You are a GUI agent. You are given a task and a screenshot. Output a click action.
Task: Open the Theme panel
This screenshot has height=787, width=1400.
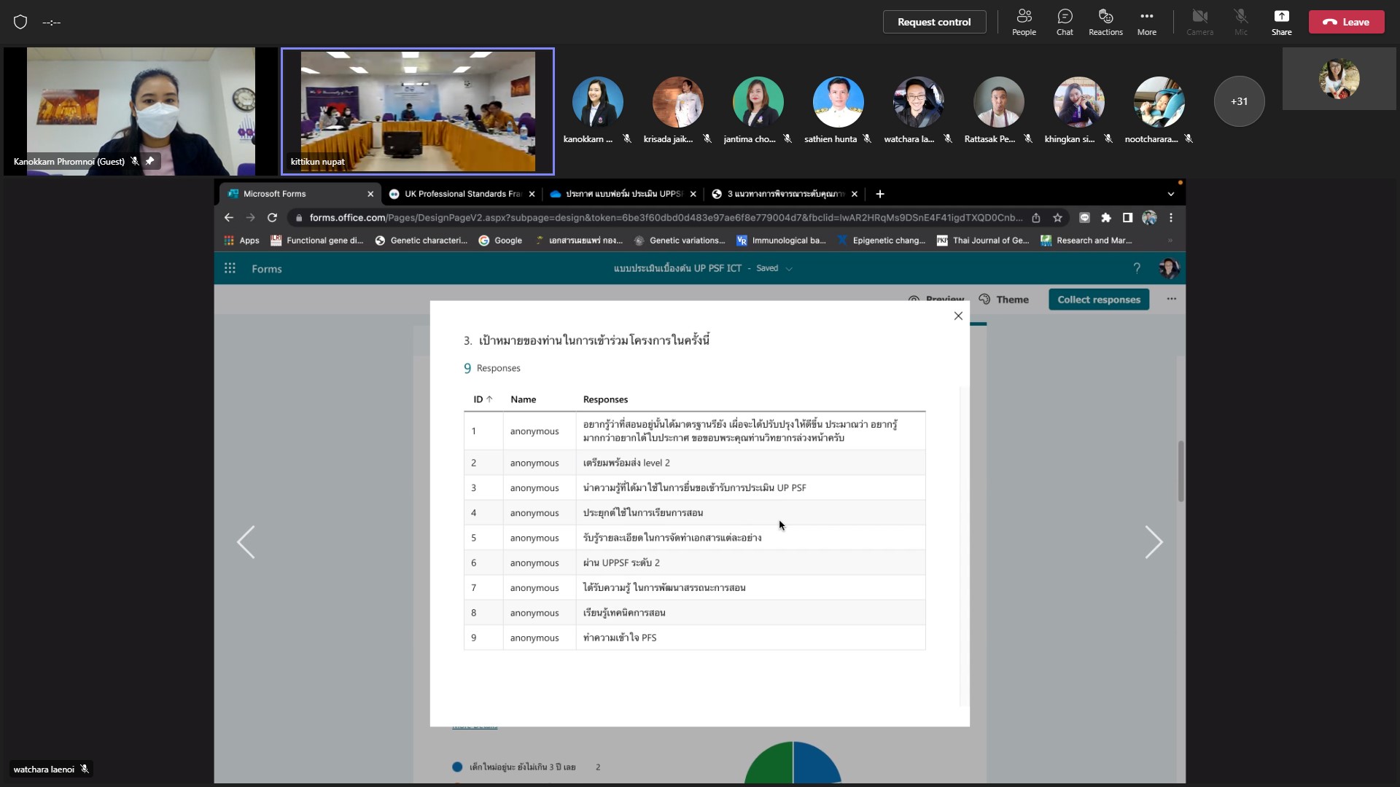click(1004, 299)
